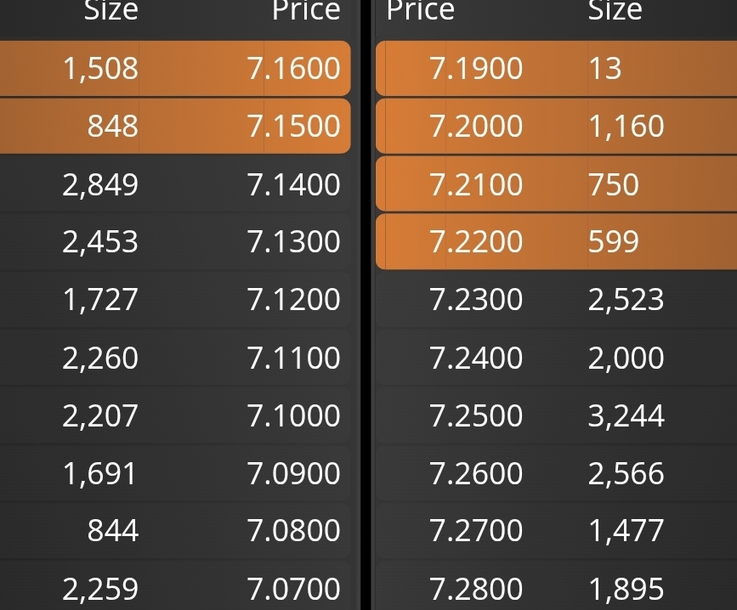Click the ask price 7.2600
Image resolution: width=737 pixels, height=610 pixels.
point(476,473)
